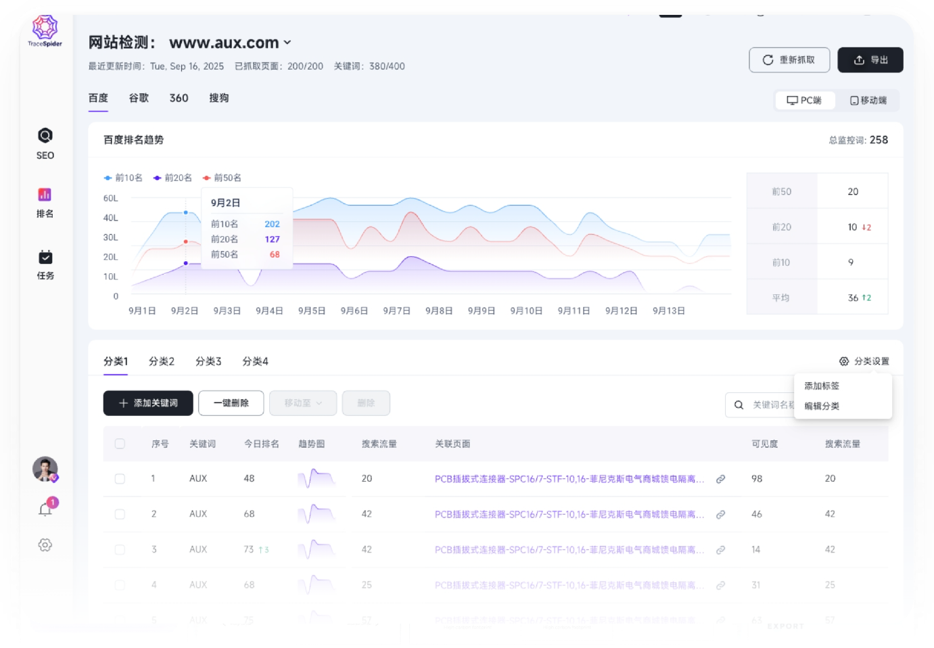Screen dimensions: 934x648
Task: Toggle the 前10名 legend series
Action: (x=123, y=178)
